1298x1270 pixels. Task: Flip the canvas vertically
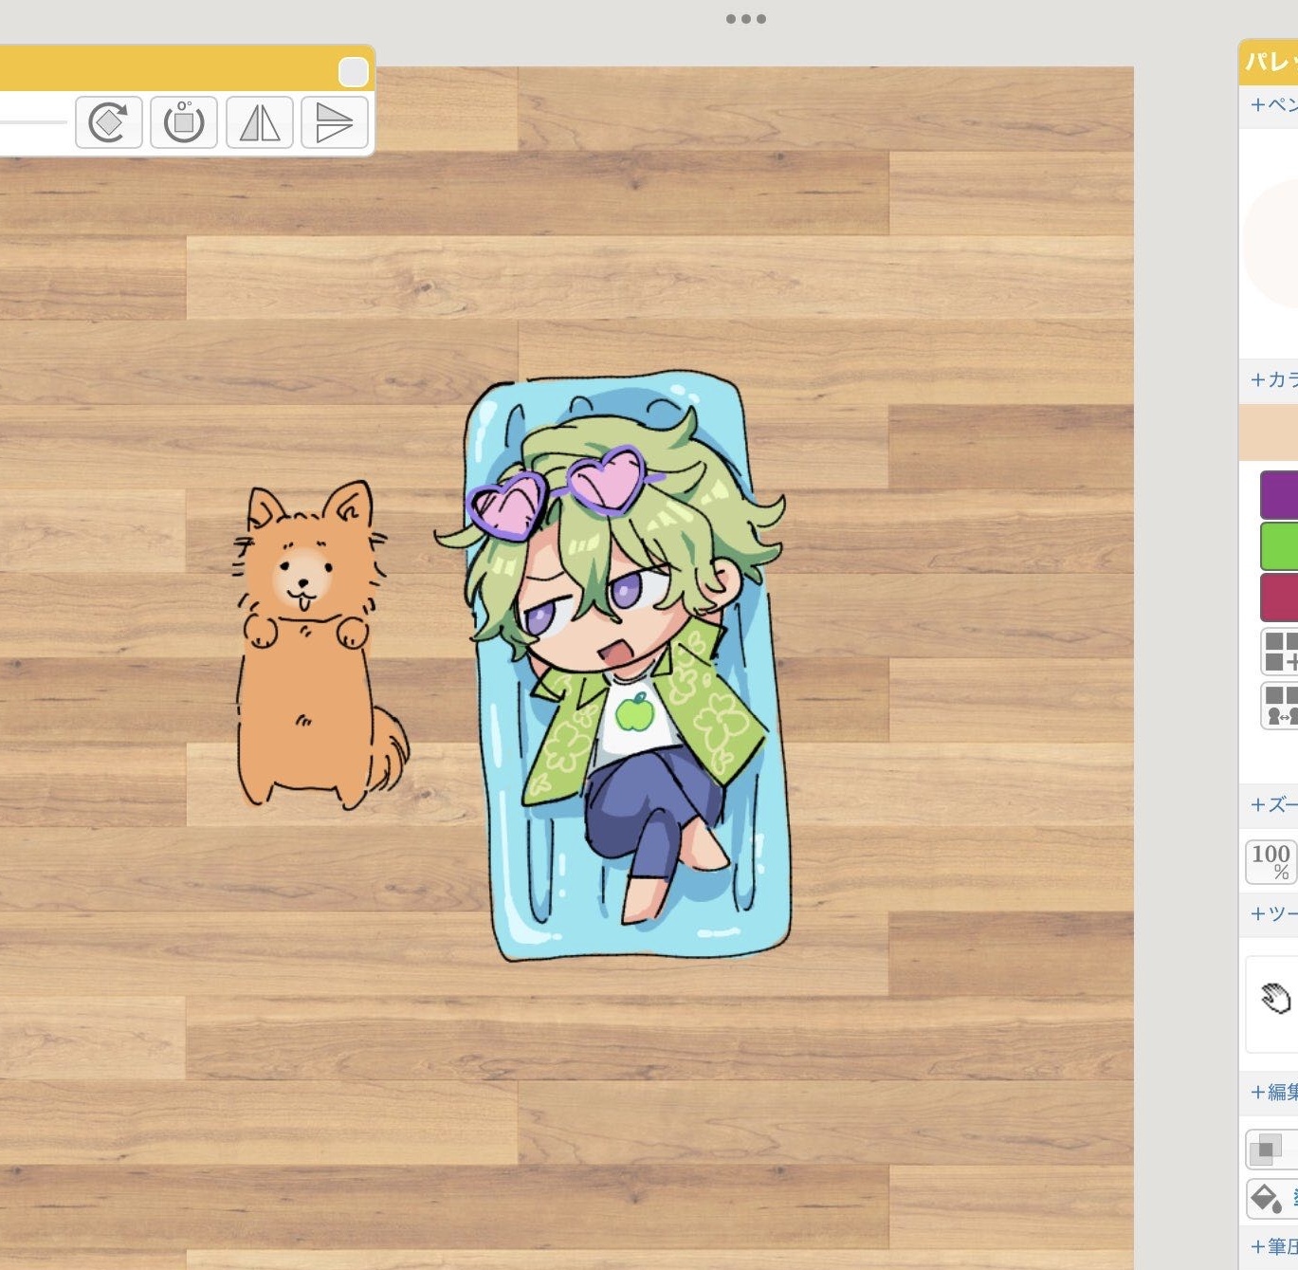(x=334, y=122)
